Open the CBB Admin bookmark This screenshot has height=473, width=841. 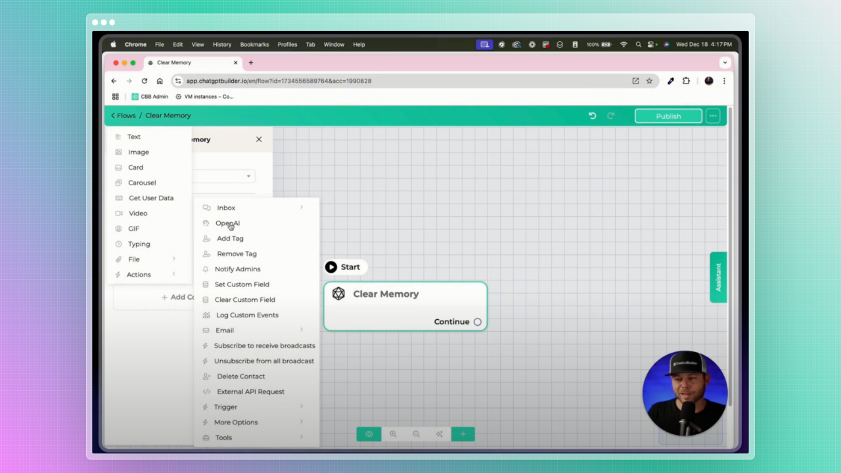150,97
